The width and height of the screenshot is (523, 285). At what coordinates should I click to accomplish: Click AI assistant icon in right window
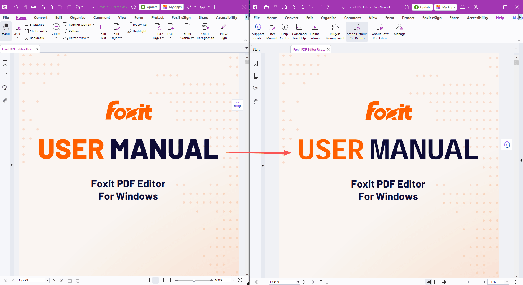(x=507, y=145)
